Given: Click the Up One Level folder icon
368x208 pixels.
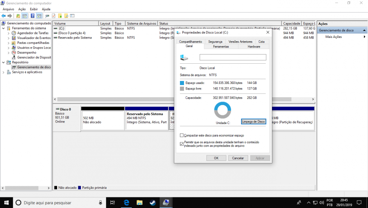Looking at the screenshot, I should [18, 16].
